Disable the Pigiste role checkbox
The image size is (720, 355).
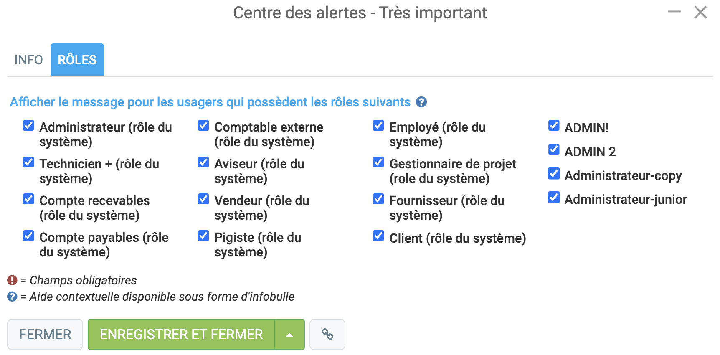203,236
